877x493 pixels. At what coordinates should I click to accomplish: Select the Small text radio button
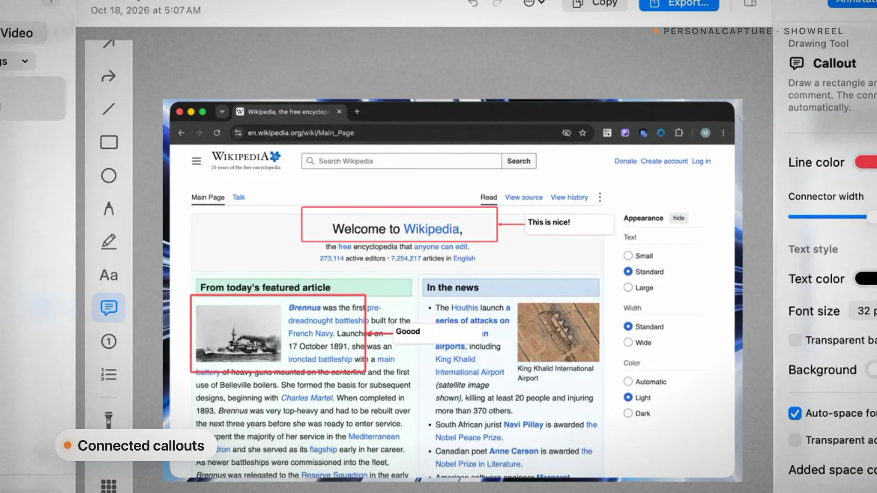click(x=628, y=256)
